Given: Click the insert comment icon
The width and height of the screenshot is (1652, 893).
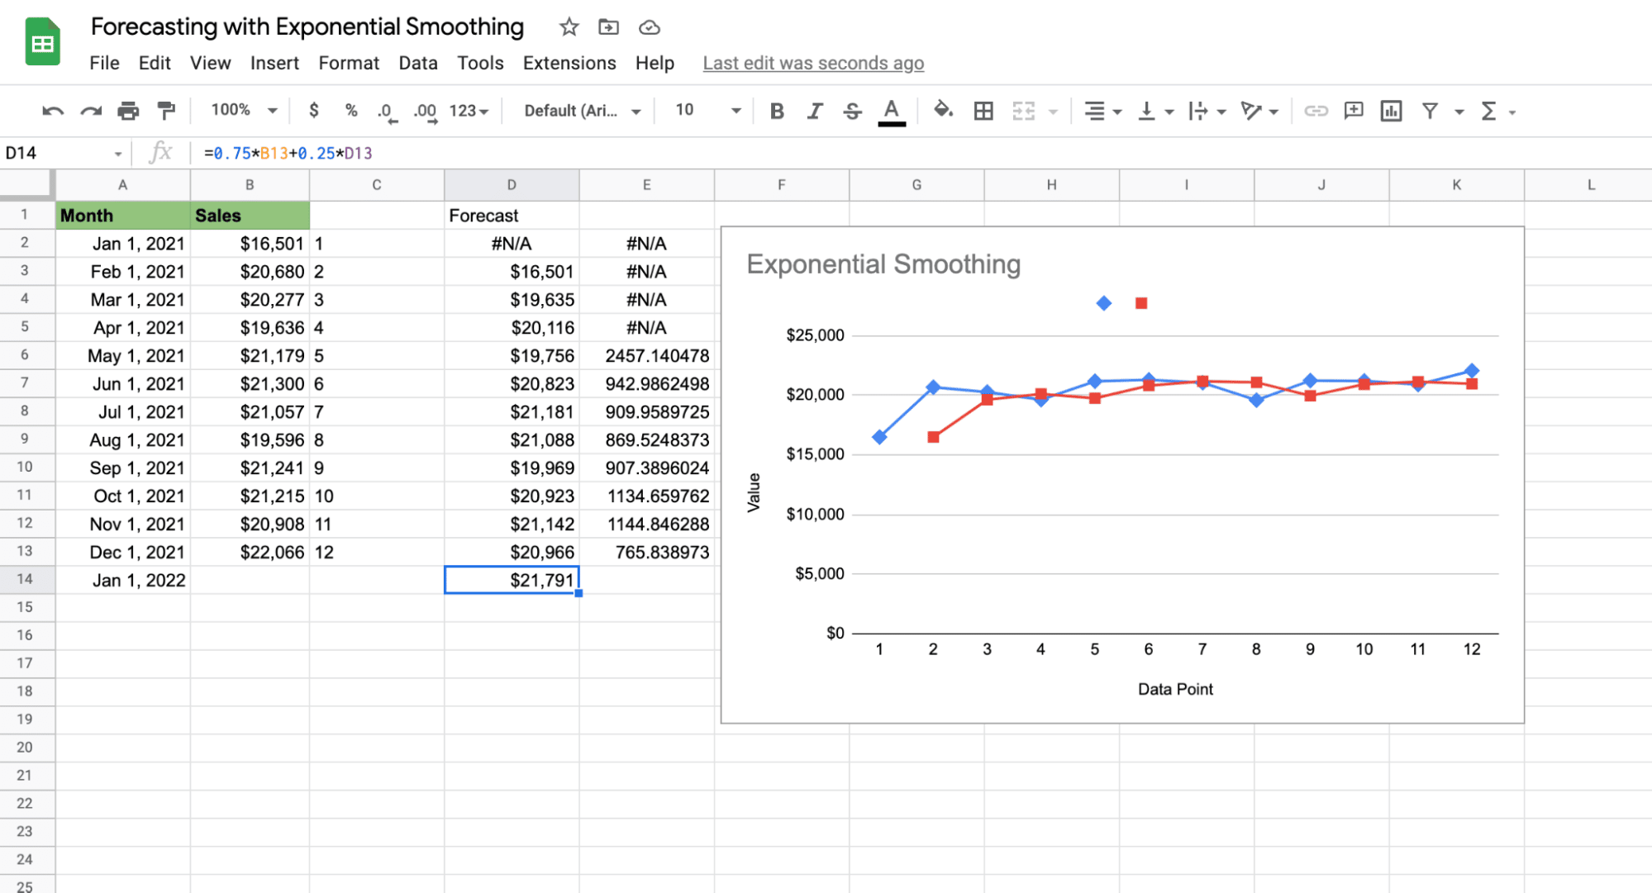Looking at the screenshot, I should pos(1353,111).
